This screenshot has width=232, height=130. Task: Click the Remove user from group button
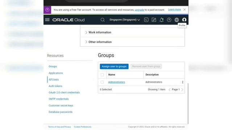tap(146, 66)
